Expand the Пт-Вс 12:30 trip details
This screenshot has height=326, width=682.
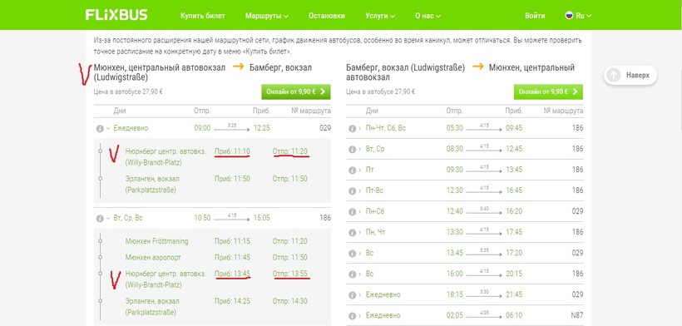coord(361,190)
